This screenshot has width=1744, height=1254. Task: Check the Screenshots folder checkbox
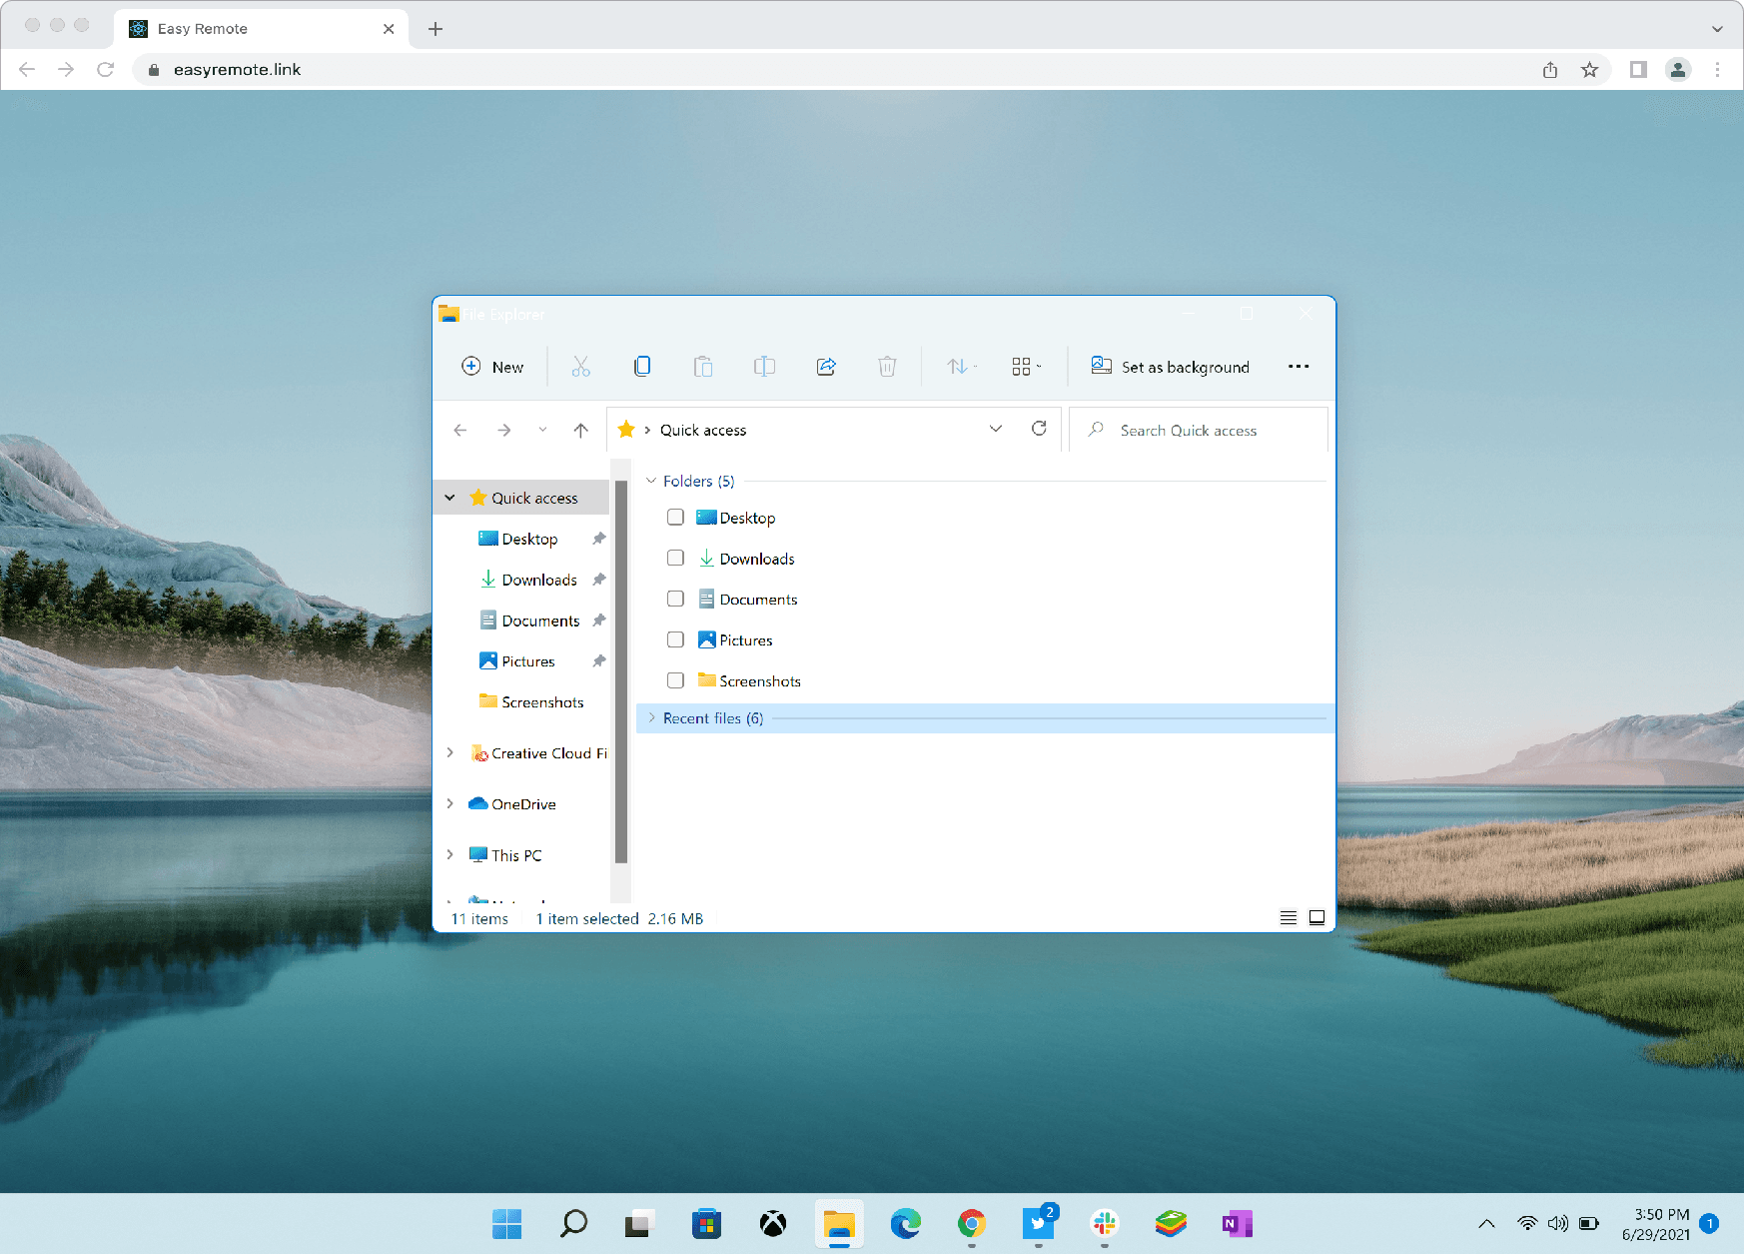pyautogui.click(x=675, y=679)
